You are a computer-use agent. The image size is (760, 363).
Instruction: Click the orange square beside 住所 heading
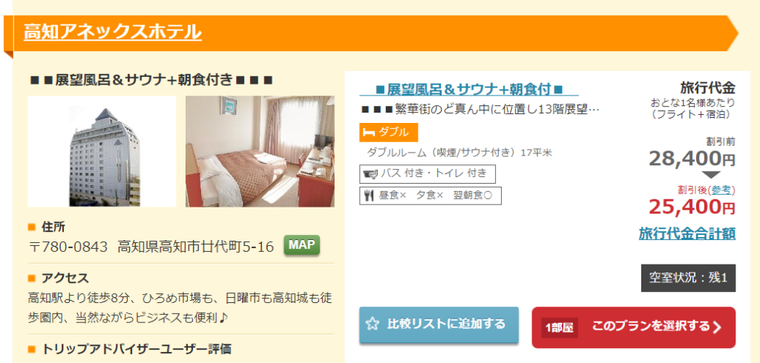coord(32,227)
